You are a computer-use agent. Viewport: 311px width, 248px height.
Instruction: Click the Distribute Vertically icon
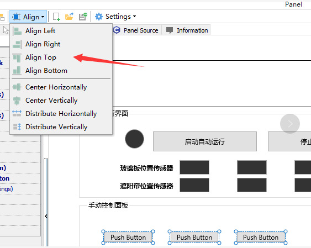[17, 127]
